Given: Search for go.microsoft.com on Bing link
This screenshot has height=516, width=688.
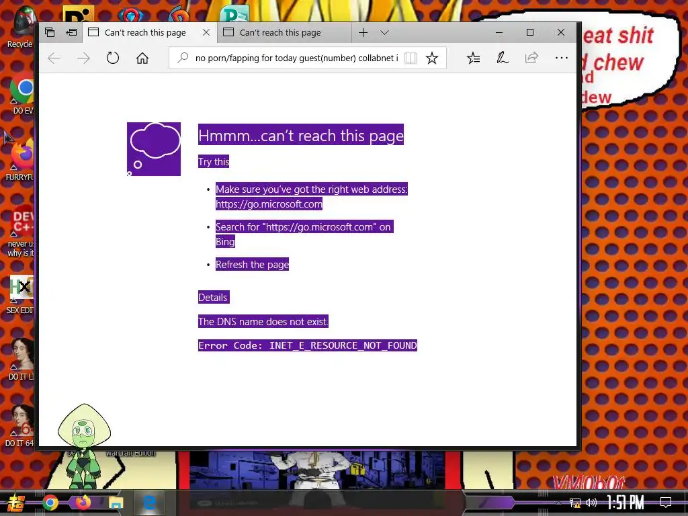Looking at the screenshot, I should coord(304,234).
